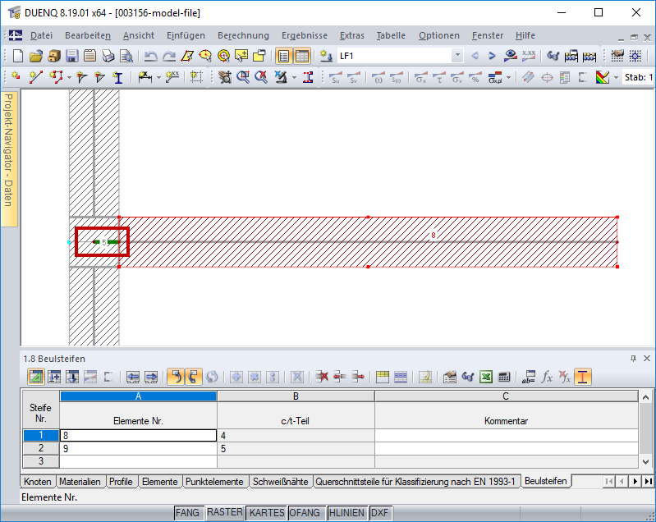Toggle the highlighted right-turn arrow in table toolbar
Screen dimensions: 656x522
193,377
